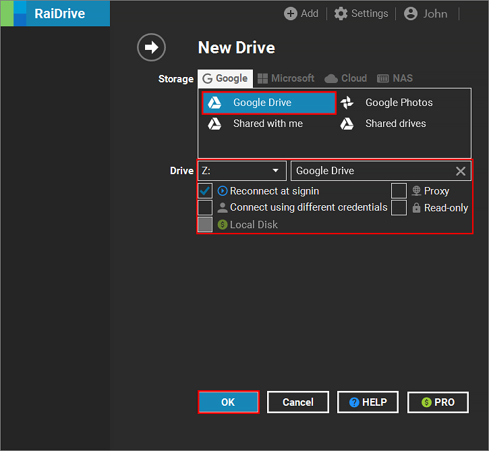
Task: Confirm with the OK button
Action: (228, 402)
